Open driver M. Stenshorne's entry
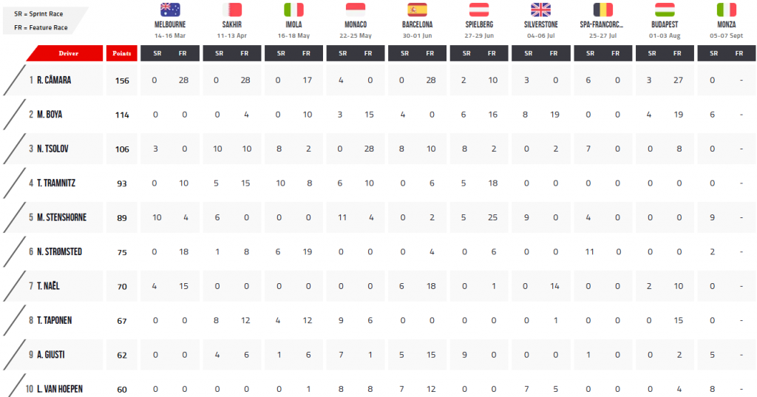Image resolution: width=757 pixels, height=397 pixels. (x=61, y=217)
